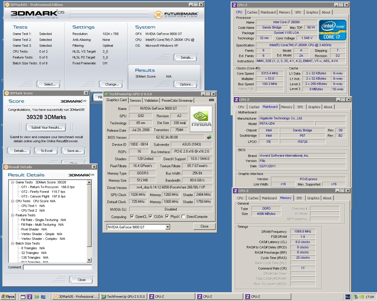Collapse the Feature Tests tree node

point(13,215)
